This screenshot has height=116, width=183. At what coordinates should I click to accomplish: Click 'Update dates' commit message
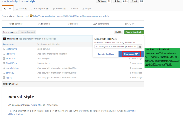(x=44, y=63)
